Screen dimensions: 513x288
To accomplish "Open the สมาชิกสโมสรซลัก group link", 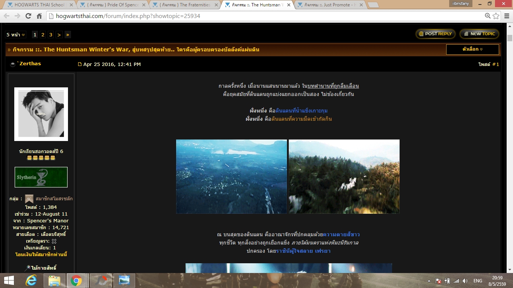I will click(x=54, y=199).
